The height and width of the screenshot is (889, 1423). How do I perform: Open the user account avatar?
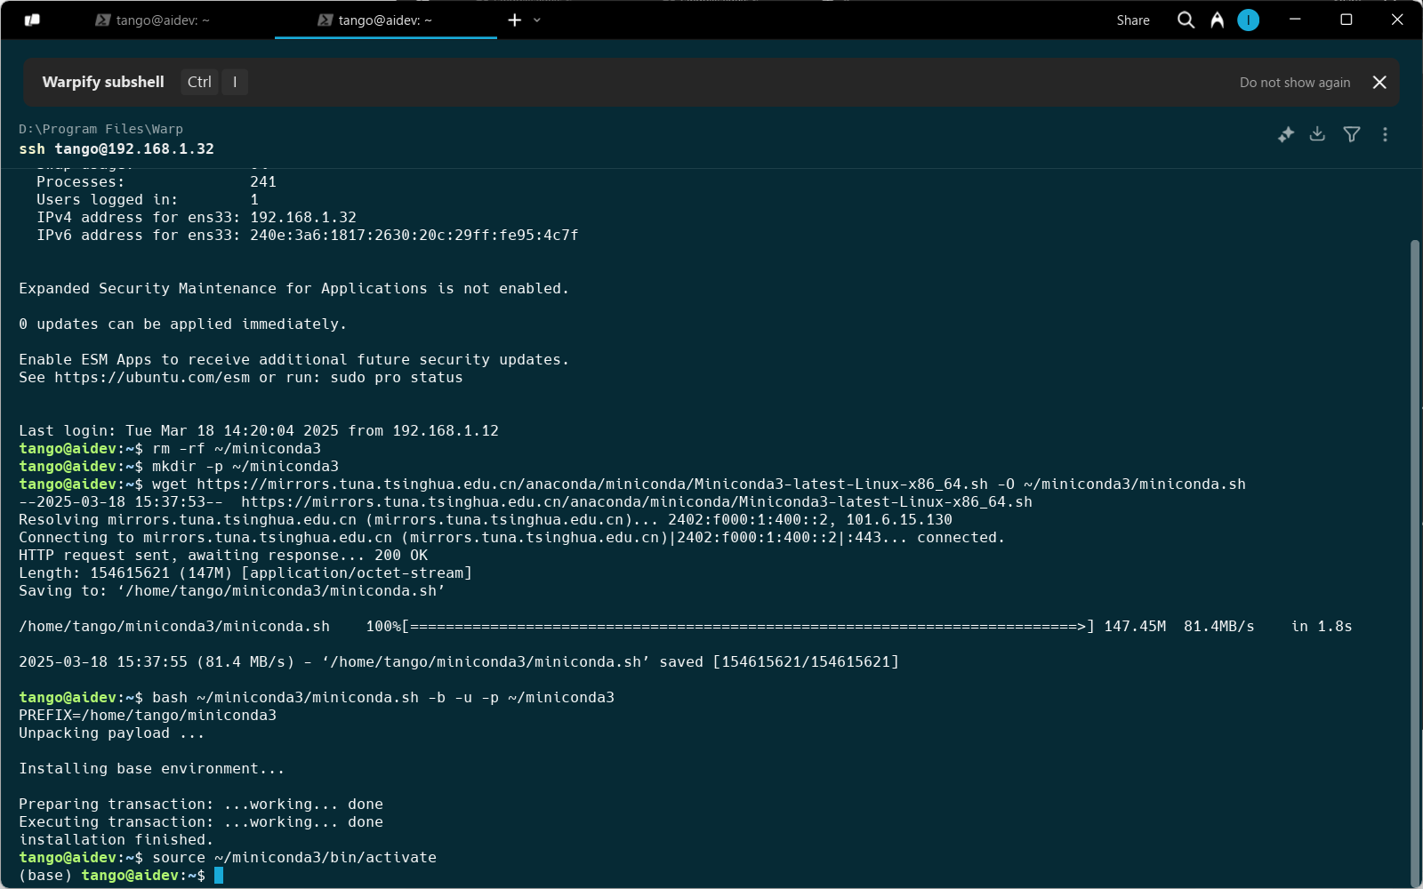[1248, 20]
